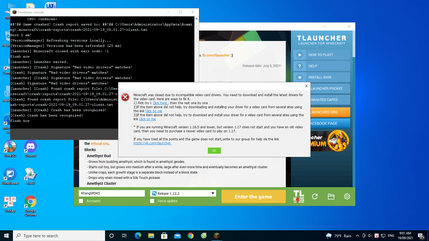
Task: Open the vk.com/tlauncher link
Action: point(152,143)
